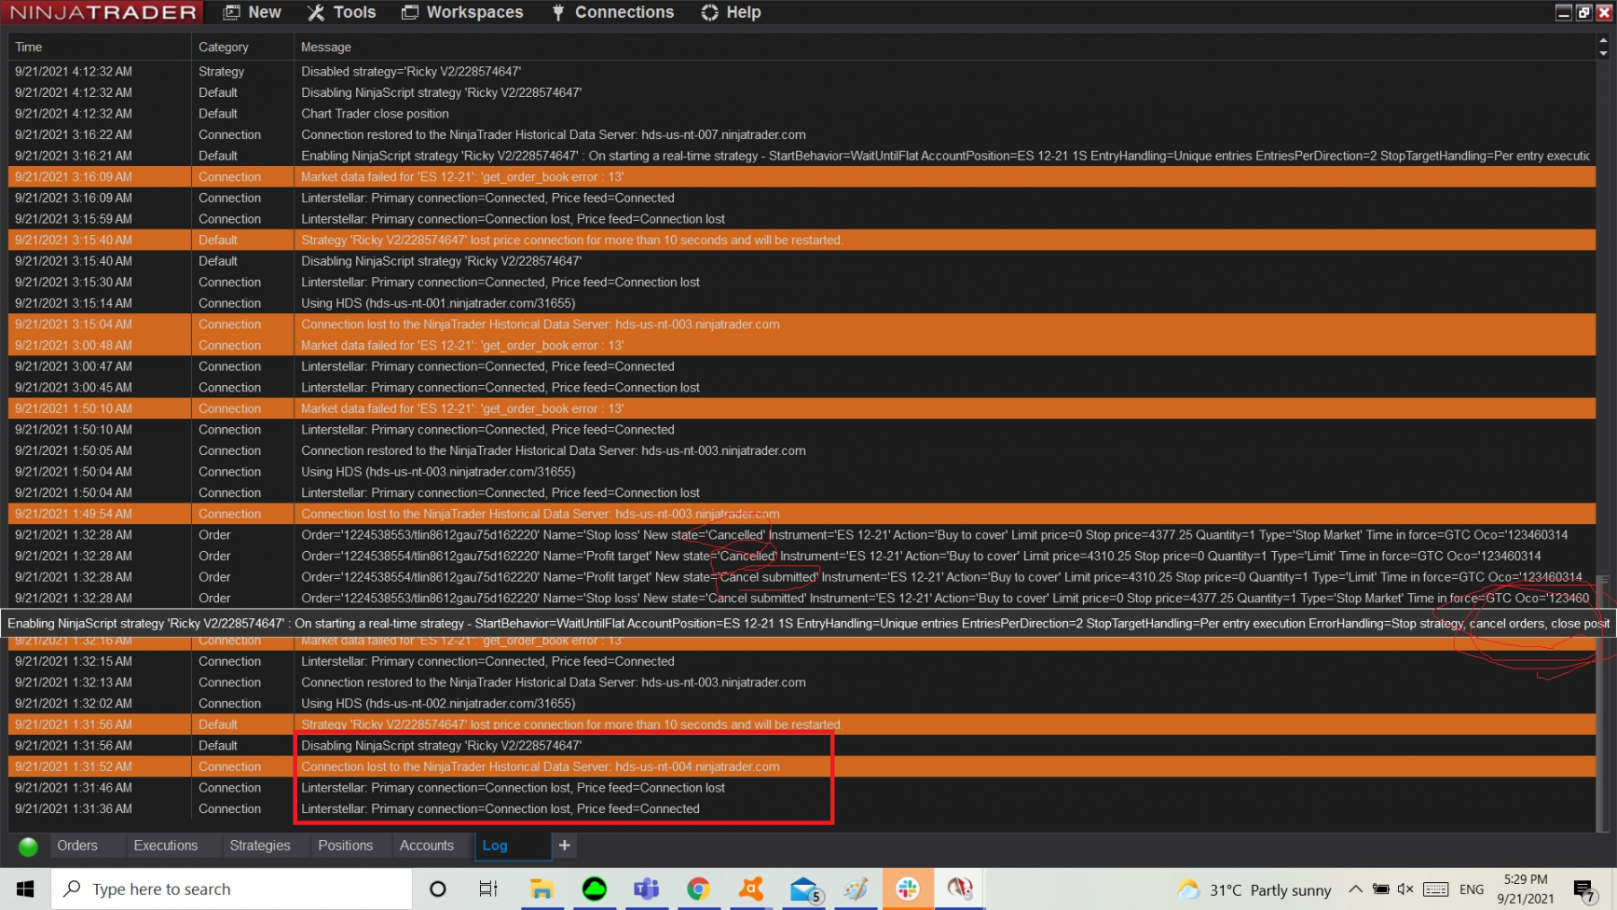The width and height of the screenshot is (1617, 910).
Task: Open the New menu
Action: pos(252,12)
